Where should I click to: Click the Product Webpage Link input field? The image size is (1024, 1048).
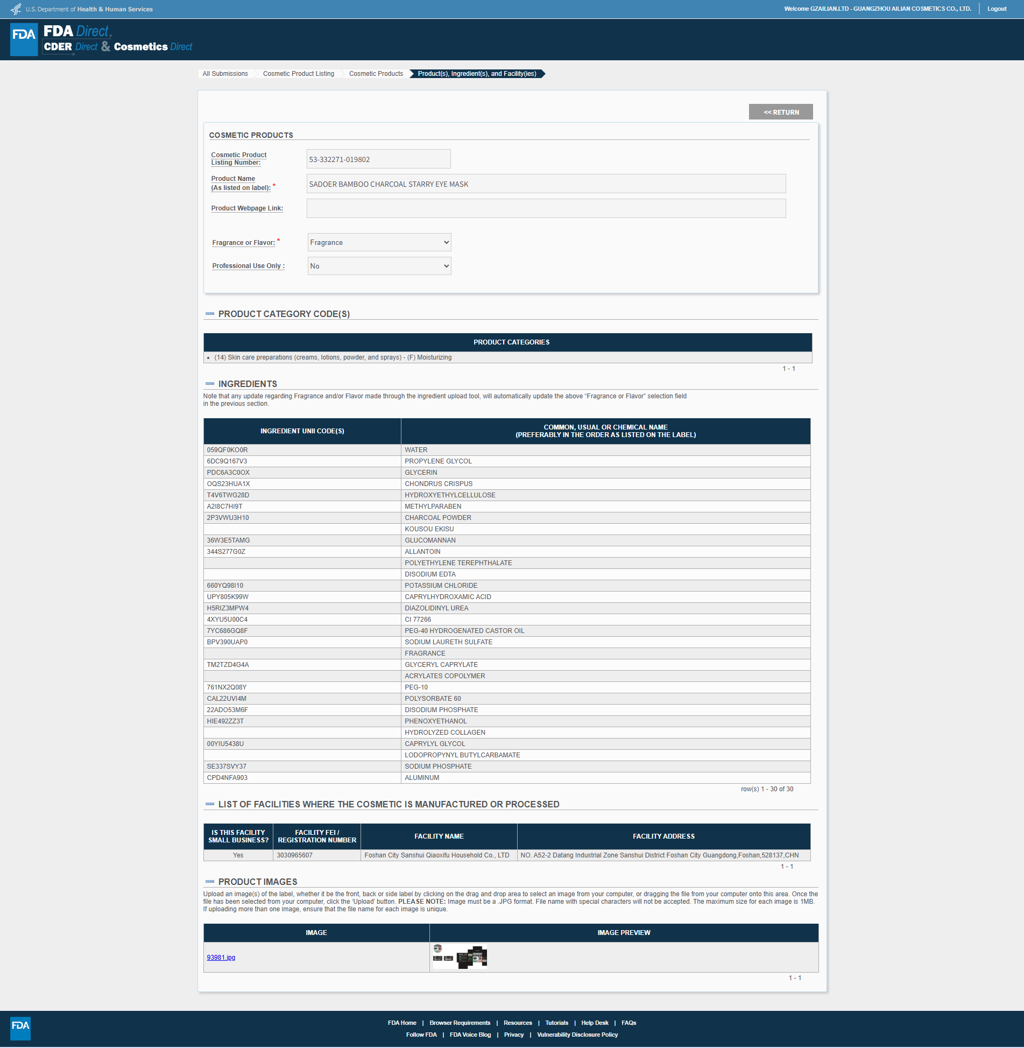tap(546, 208)
